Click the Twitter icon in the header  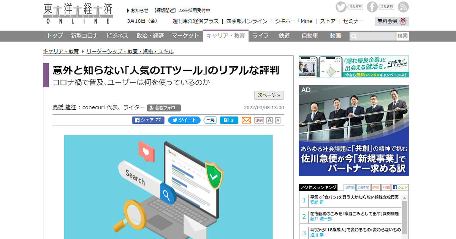tap(341, 7)
